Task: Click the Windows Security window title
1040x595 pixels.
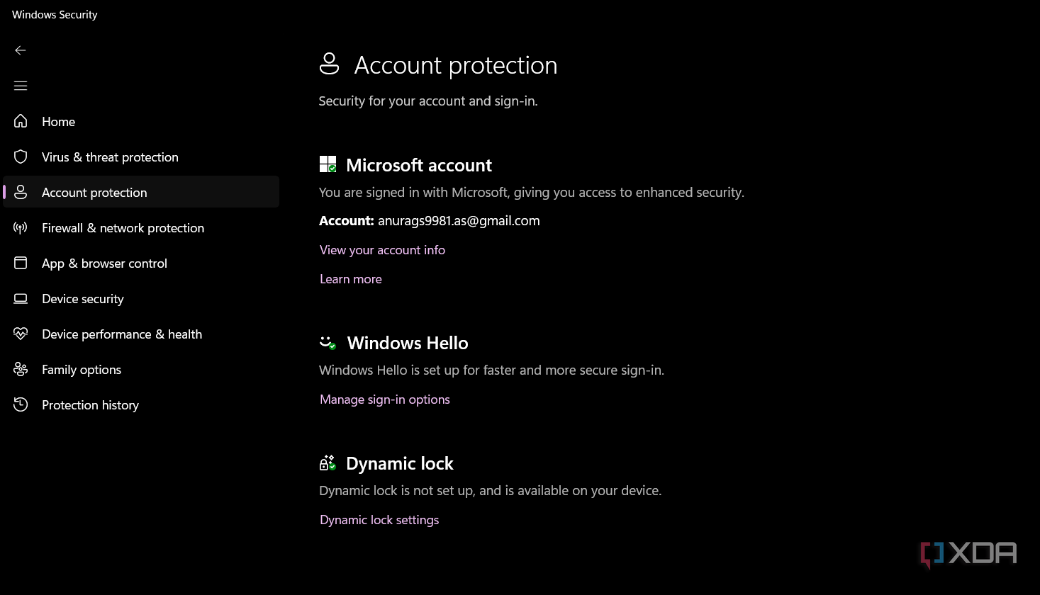Action: coord(55,14)
